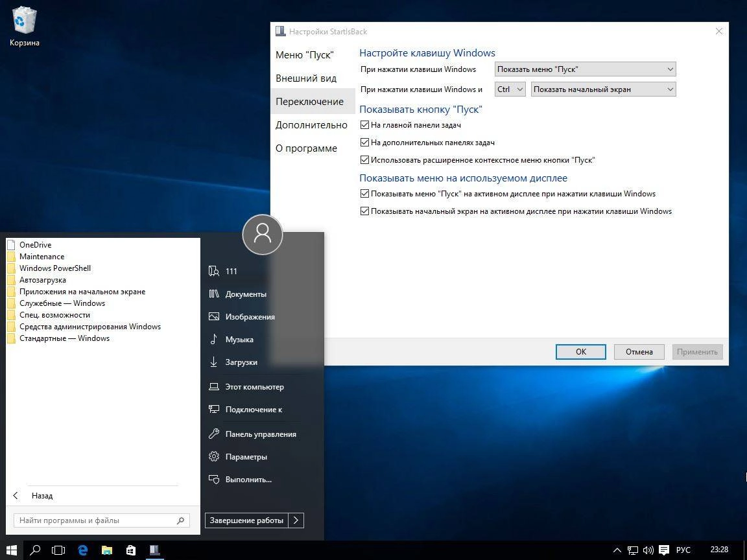
Task: Open the Action Center notification icon
Action: coord(663,550)
